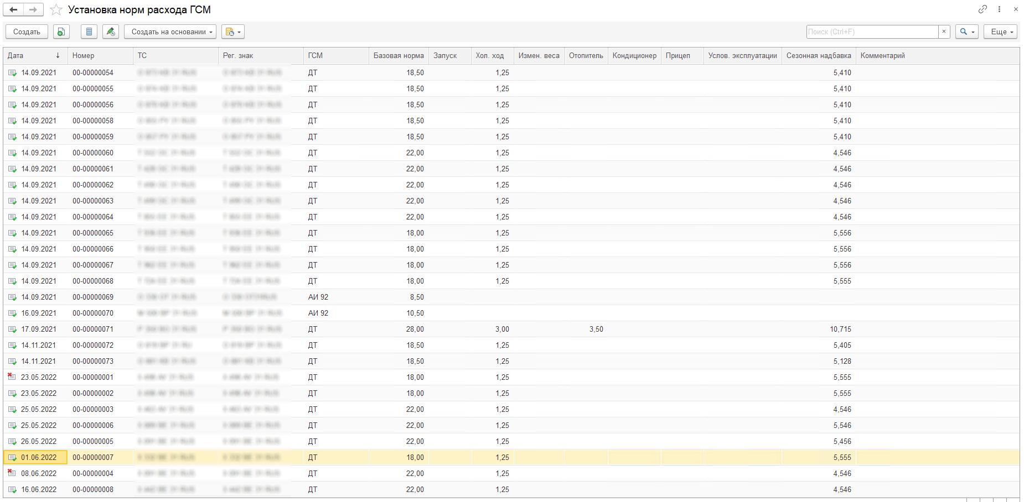Add this list to favorites with the star

[x=56, y=10]
